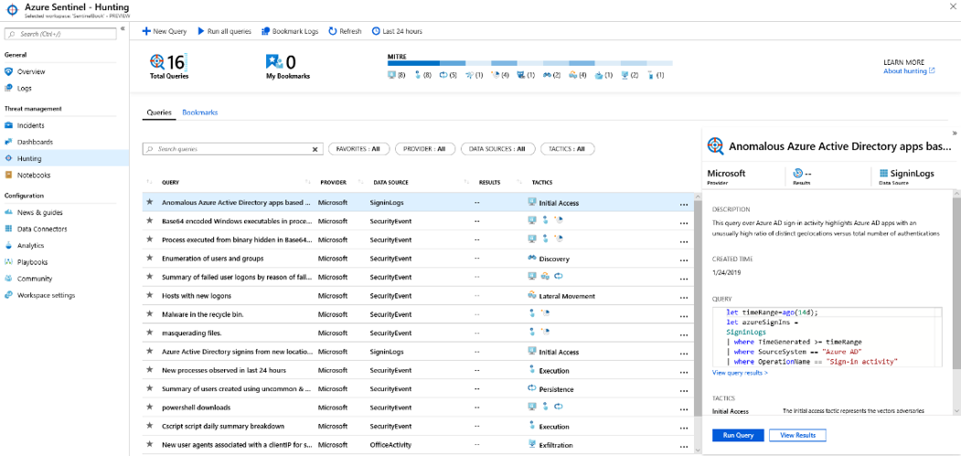The width and height of the screenshot is (961, 456).
Task: Click the Refresh icon in toolbar
Action: pyautogui.click(x=334, y=31)
